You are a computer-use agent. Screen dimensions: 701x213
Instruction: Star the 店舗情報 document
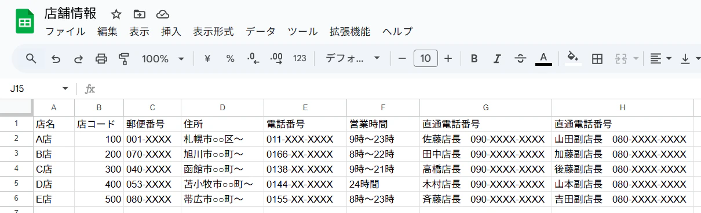[x=116, y=14]
